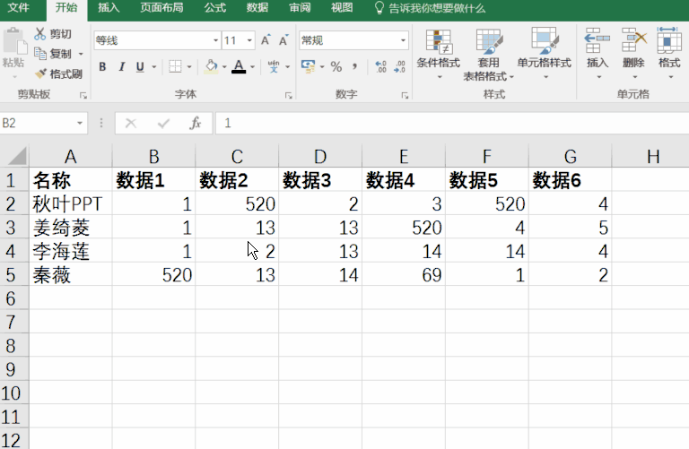Toggle bold formatting
Screen dimensions: 689x449
[102, 66]
